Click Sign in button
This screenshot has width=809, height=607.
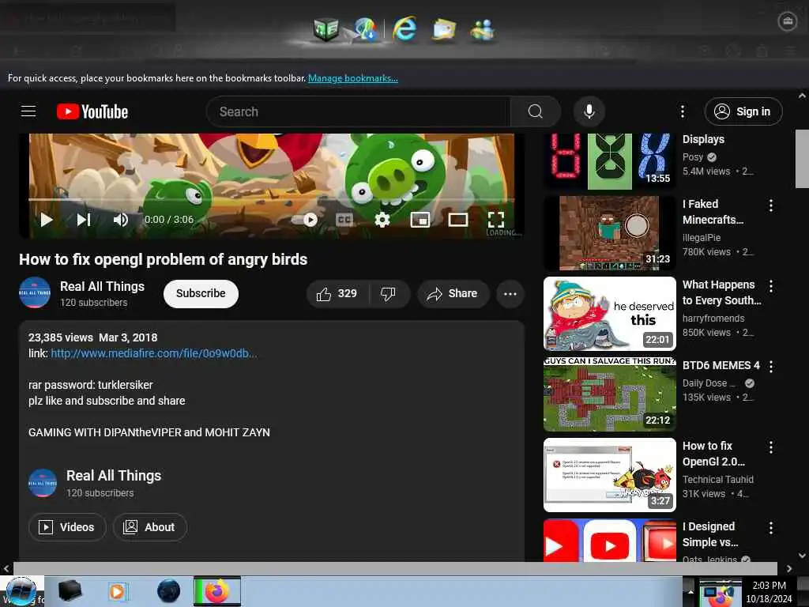click(x=743, y=111)
